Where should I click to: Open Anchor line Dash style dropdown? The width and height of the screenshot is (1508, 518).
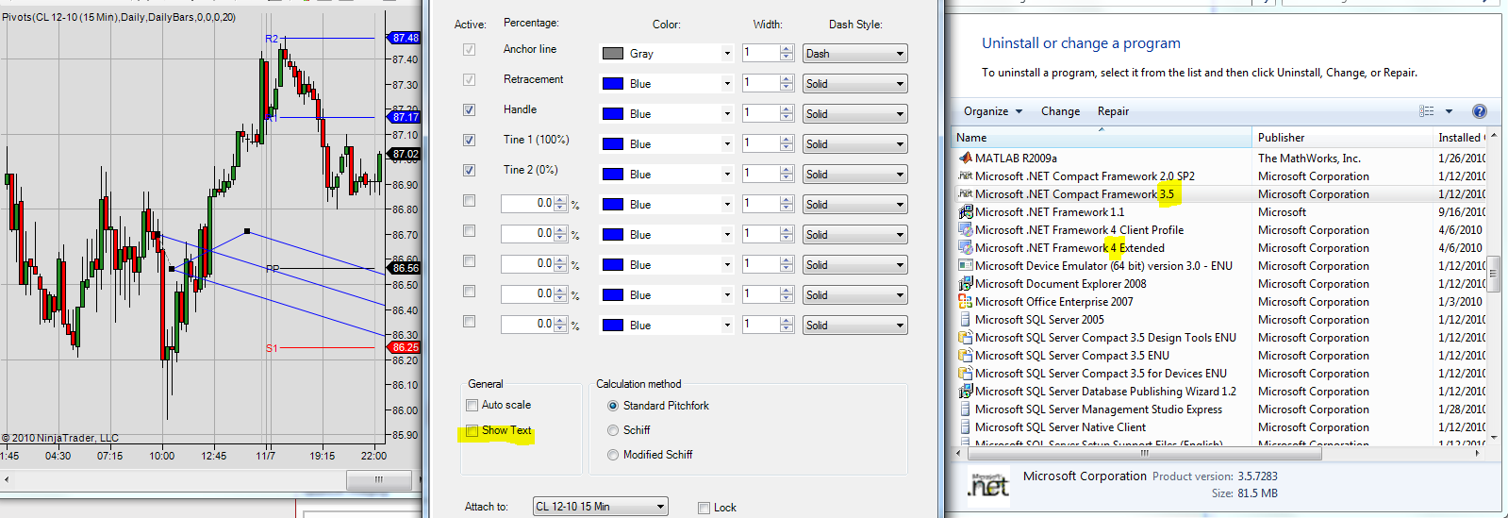[x=900, y=54]
